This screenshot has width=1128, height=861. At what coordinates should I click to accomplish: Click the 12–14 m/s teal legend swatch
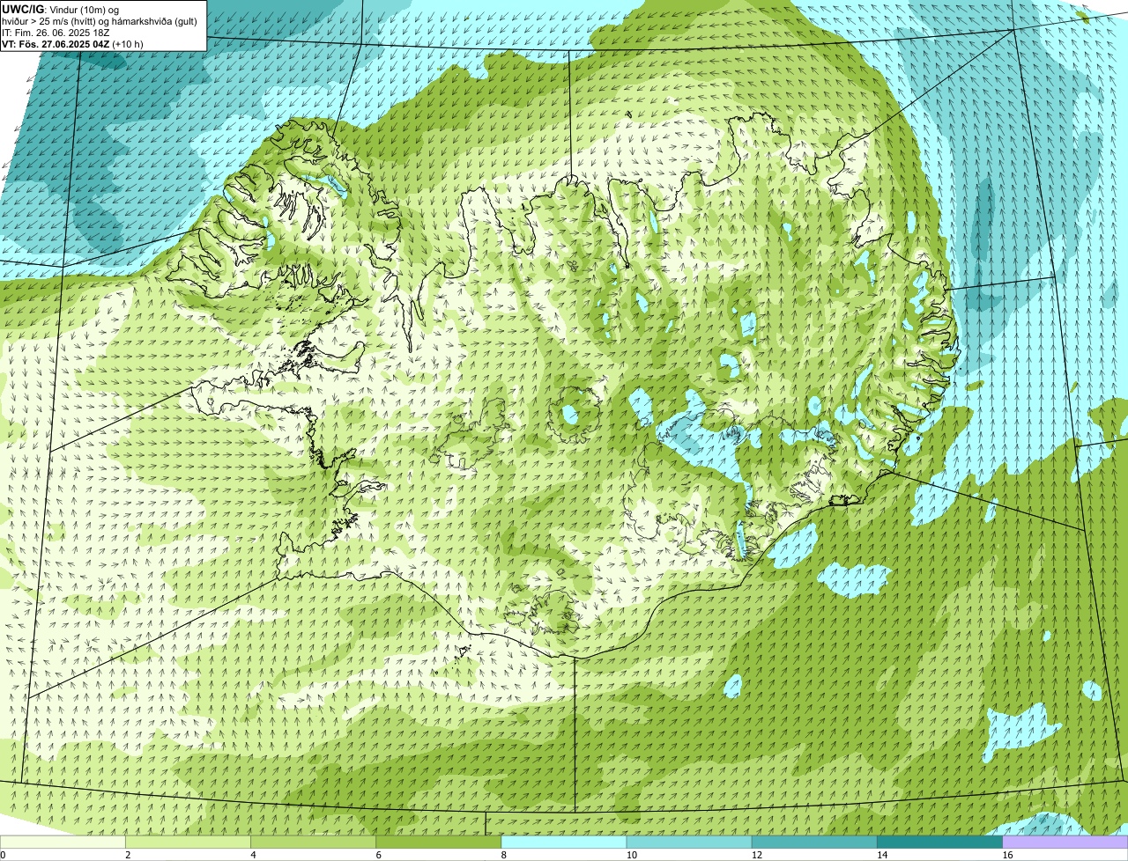[814, 843]
